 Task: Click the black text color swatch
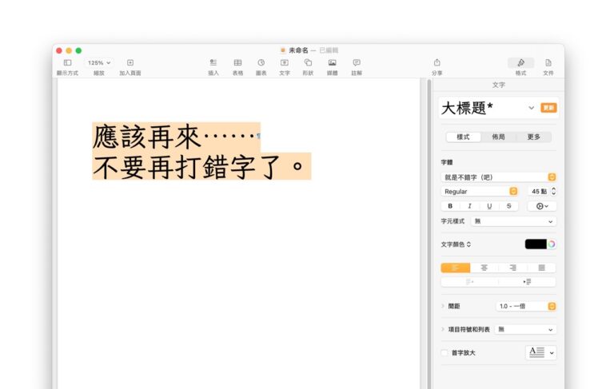coord(536,244)
